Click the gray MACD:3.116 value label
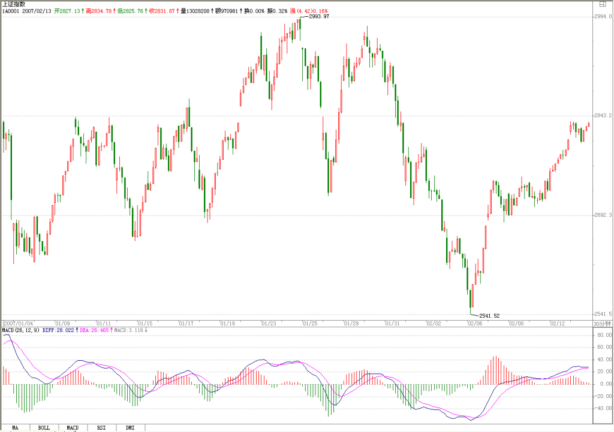This screenshot has width=614, height=432. [x=130, y=330]
